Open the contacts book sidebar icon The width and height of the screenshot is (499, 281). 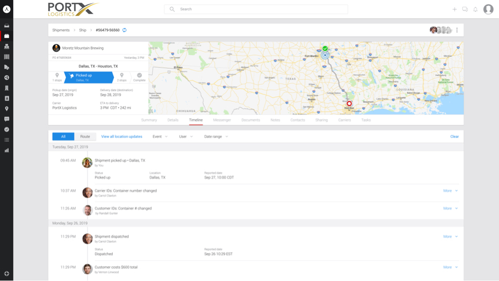pyautogui.click(x=7, y=98)
